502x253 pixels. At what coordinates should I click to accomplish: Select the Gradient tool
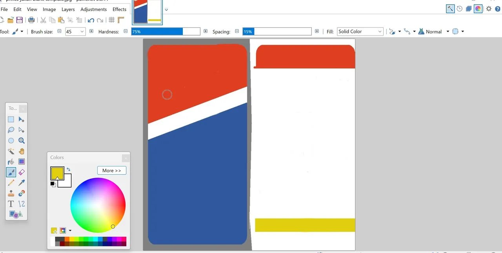(22, 162)
